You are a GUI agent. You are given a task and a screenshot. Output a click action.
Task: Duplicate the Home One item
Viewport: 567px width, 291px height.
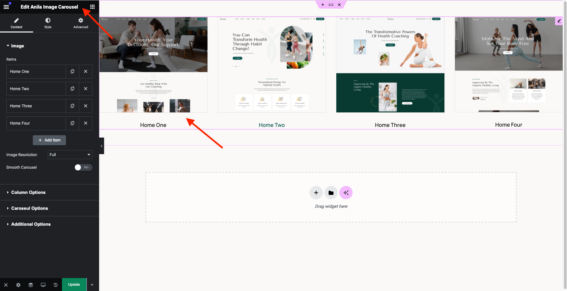(72, 72)
